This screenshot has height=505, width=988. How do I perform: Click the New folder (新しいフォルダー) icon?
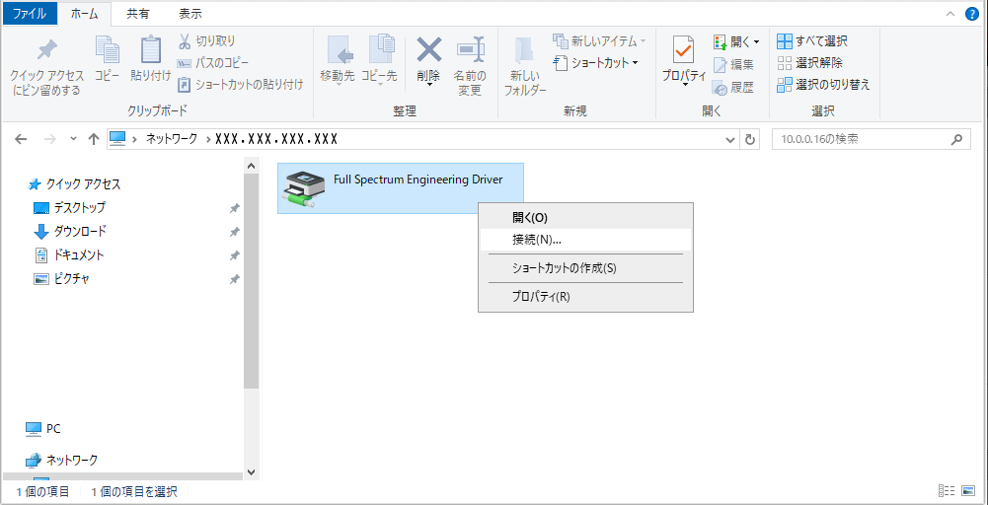click(x=524, y=51)
